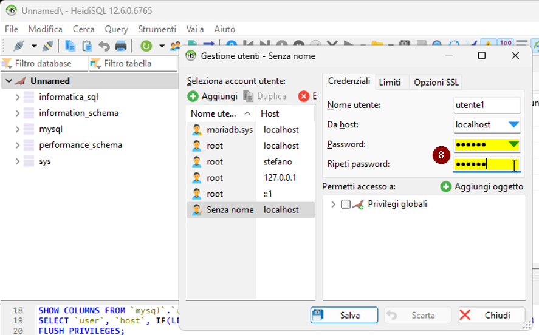
Task: Maximize the Gestione utenti dialog
Action: 482,56
